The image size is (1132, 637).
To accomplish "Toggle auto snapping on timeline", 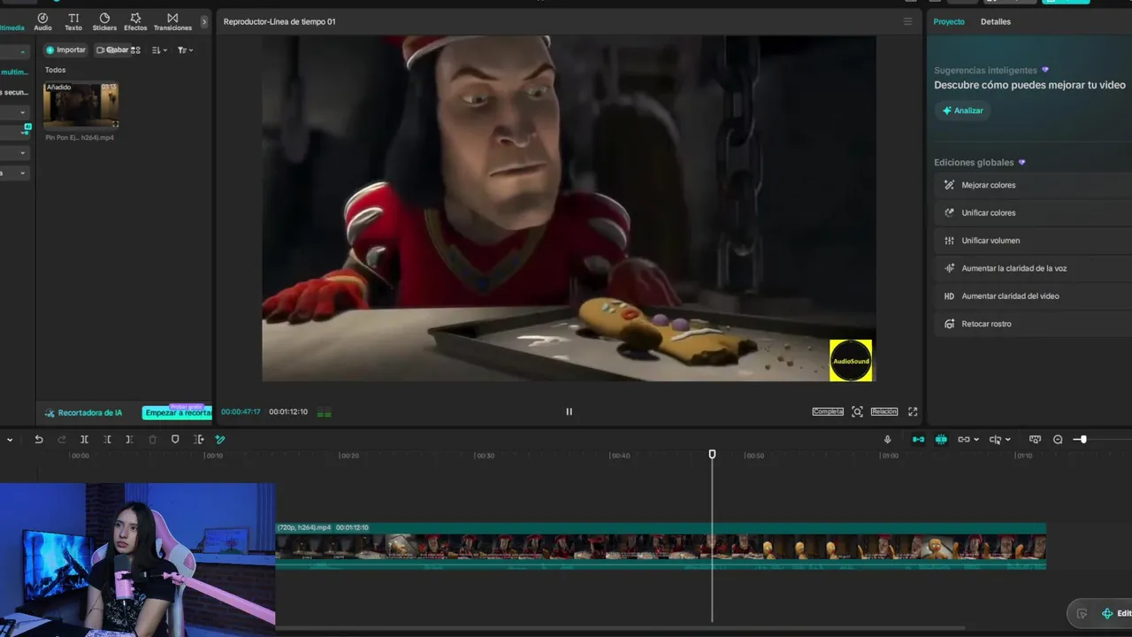I will click(x=941, y=440).
